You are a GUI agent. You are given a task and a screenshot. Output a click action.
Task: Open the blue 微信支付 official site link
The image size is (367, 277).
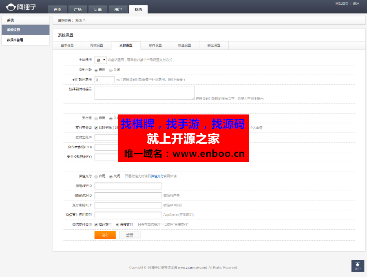pyautogui.click(x=157, y=176)
